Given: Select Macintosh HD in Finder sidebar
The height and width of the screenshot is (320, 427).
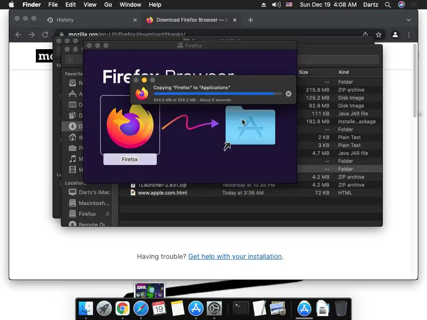Looking at the screenshot, I should (89, 203).
